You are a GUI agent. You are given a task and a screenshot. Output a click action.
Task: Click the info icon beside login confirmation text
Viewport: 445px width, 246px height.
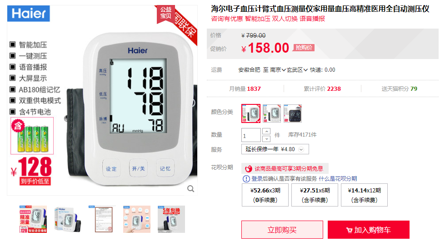[x=246, y=179]
